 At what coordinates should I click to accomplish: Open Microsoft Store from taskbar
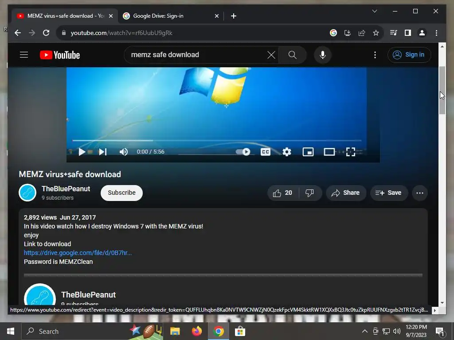tap(240, 331)
